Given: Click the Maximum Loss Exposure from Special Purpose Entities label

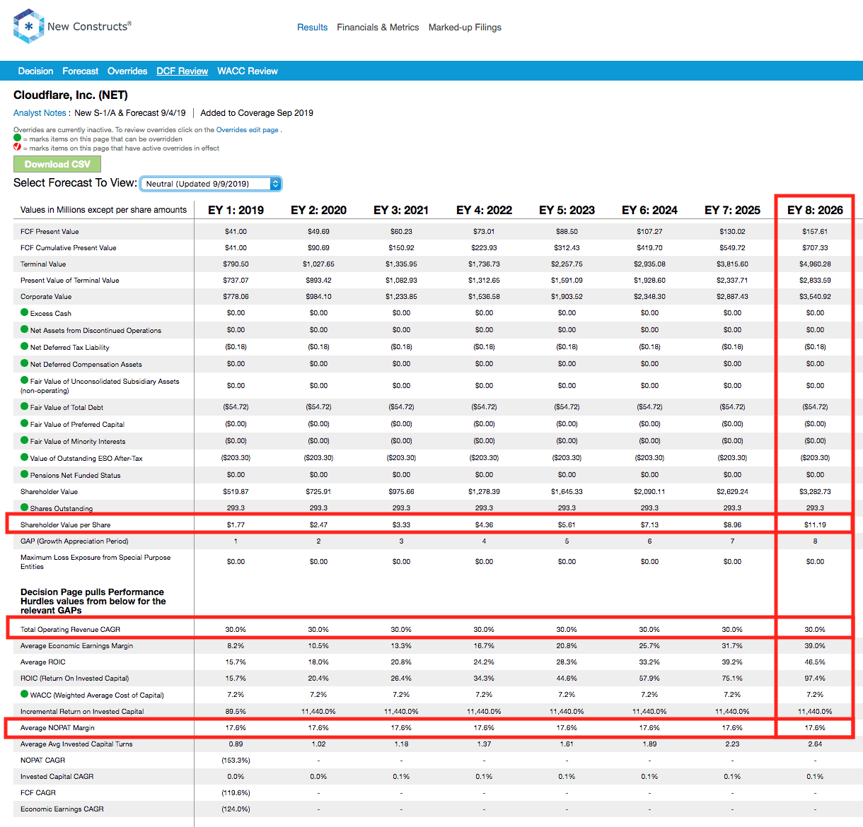Looking at the screenshot, I should click(x=95, y=562).
